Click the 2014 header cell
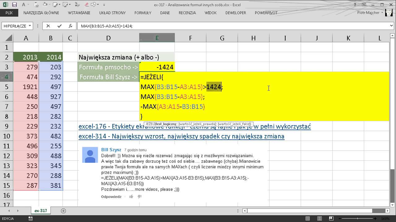The image size is (396, 222). (x=51, y=57)
